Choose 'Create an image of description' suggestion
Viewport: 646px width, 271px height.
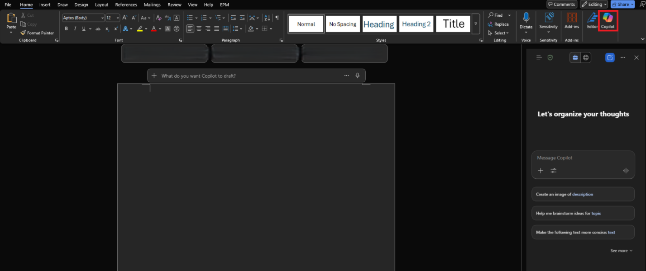(583, 194)
